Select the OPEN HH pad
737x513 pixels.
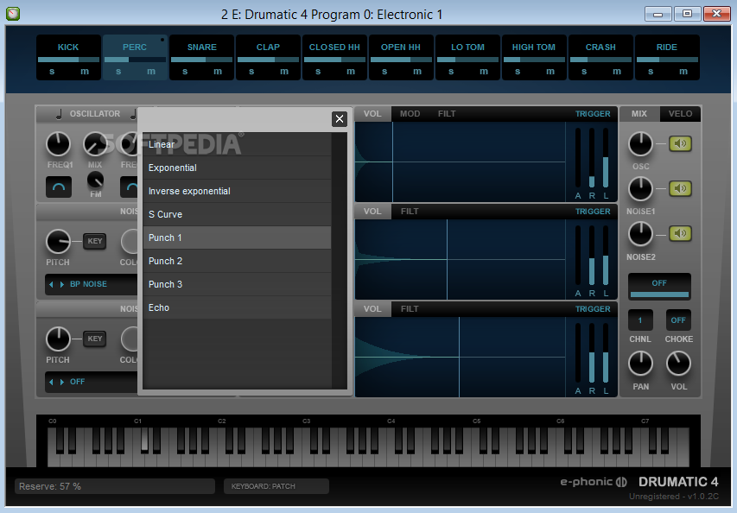pos(401,47)
